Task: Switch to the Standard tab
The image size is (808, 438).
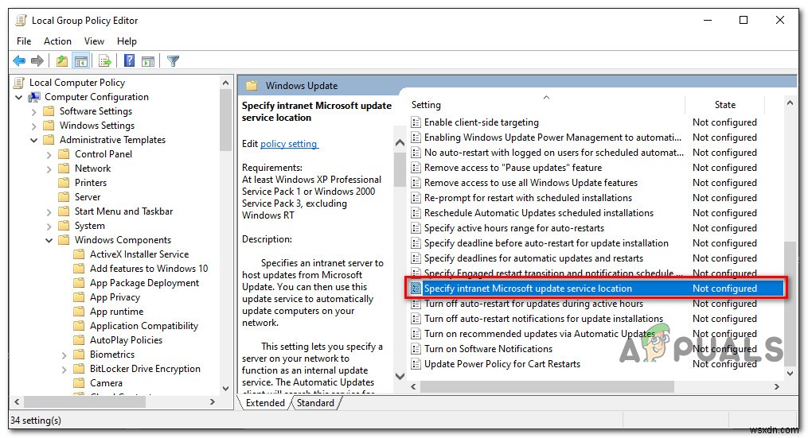Action: coord(315,403)
